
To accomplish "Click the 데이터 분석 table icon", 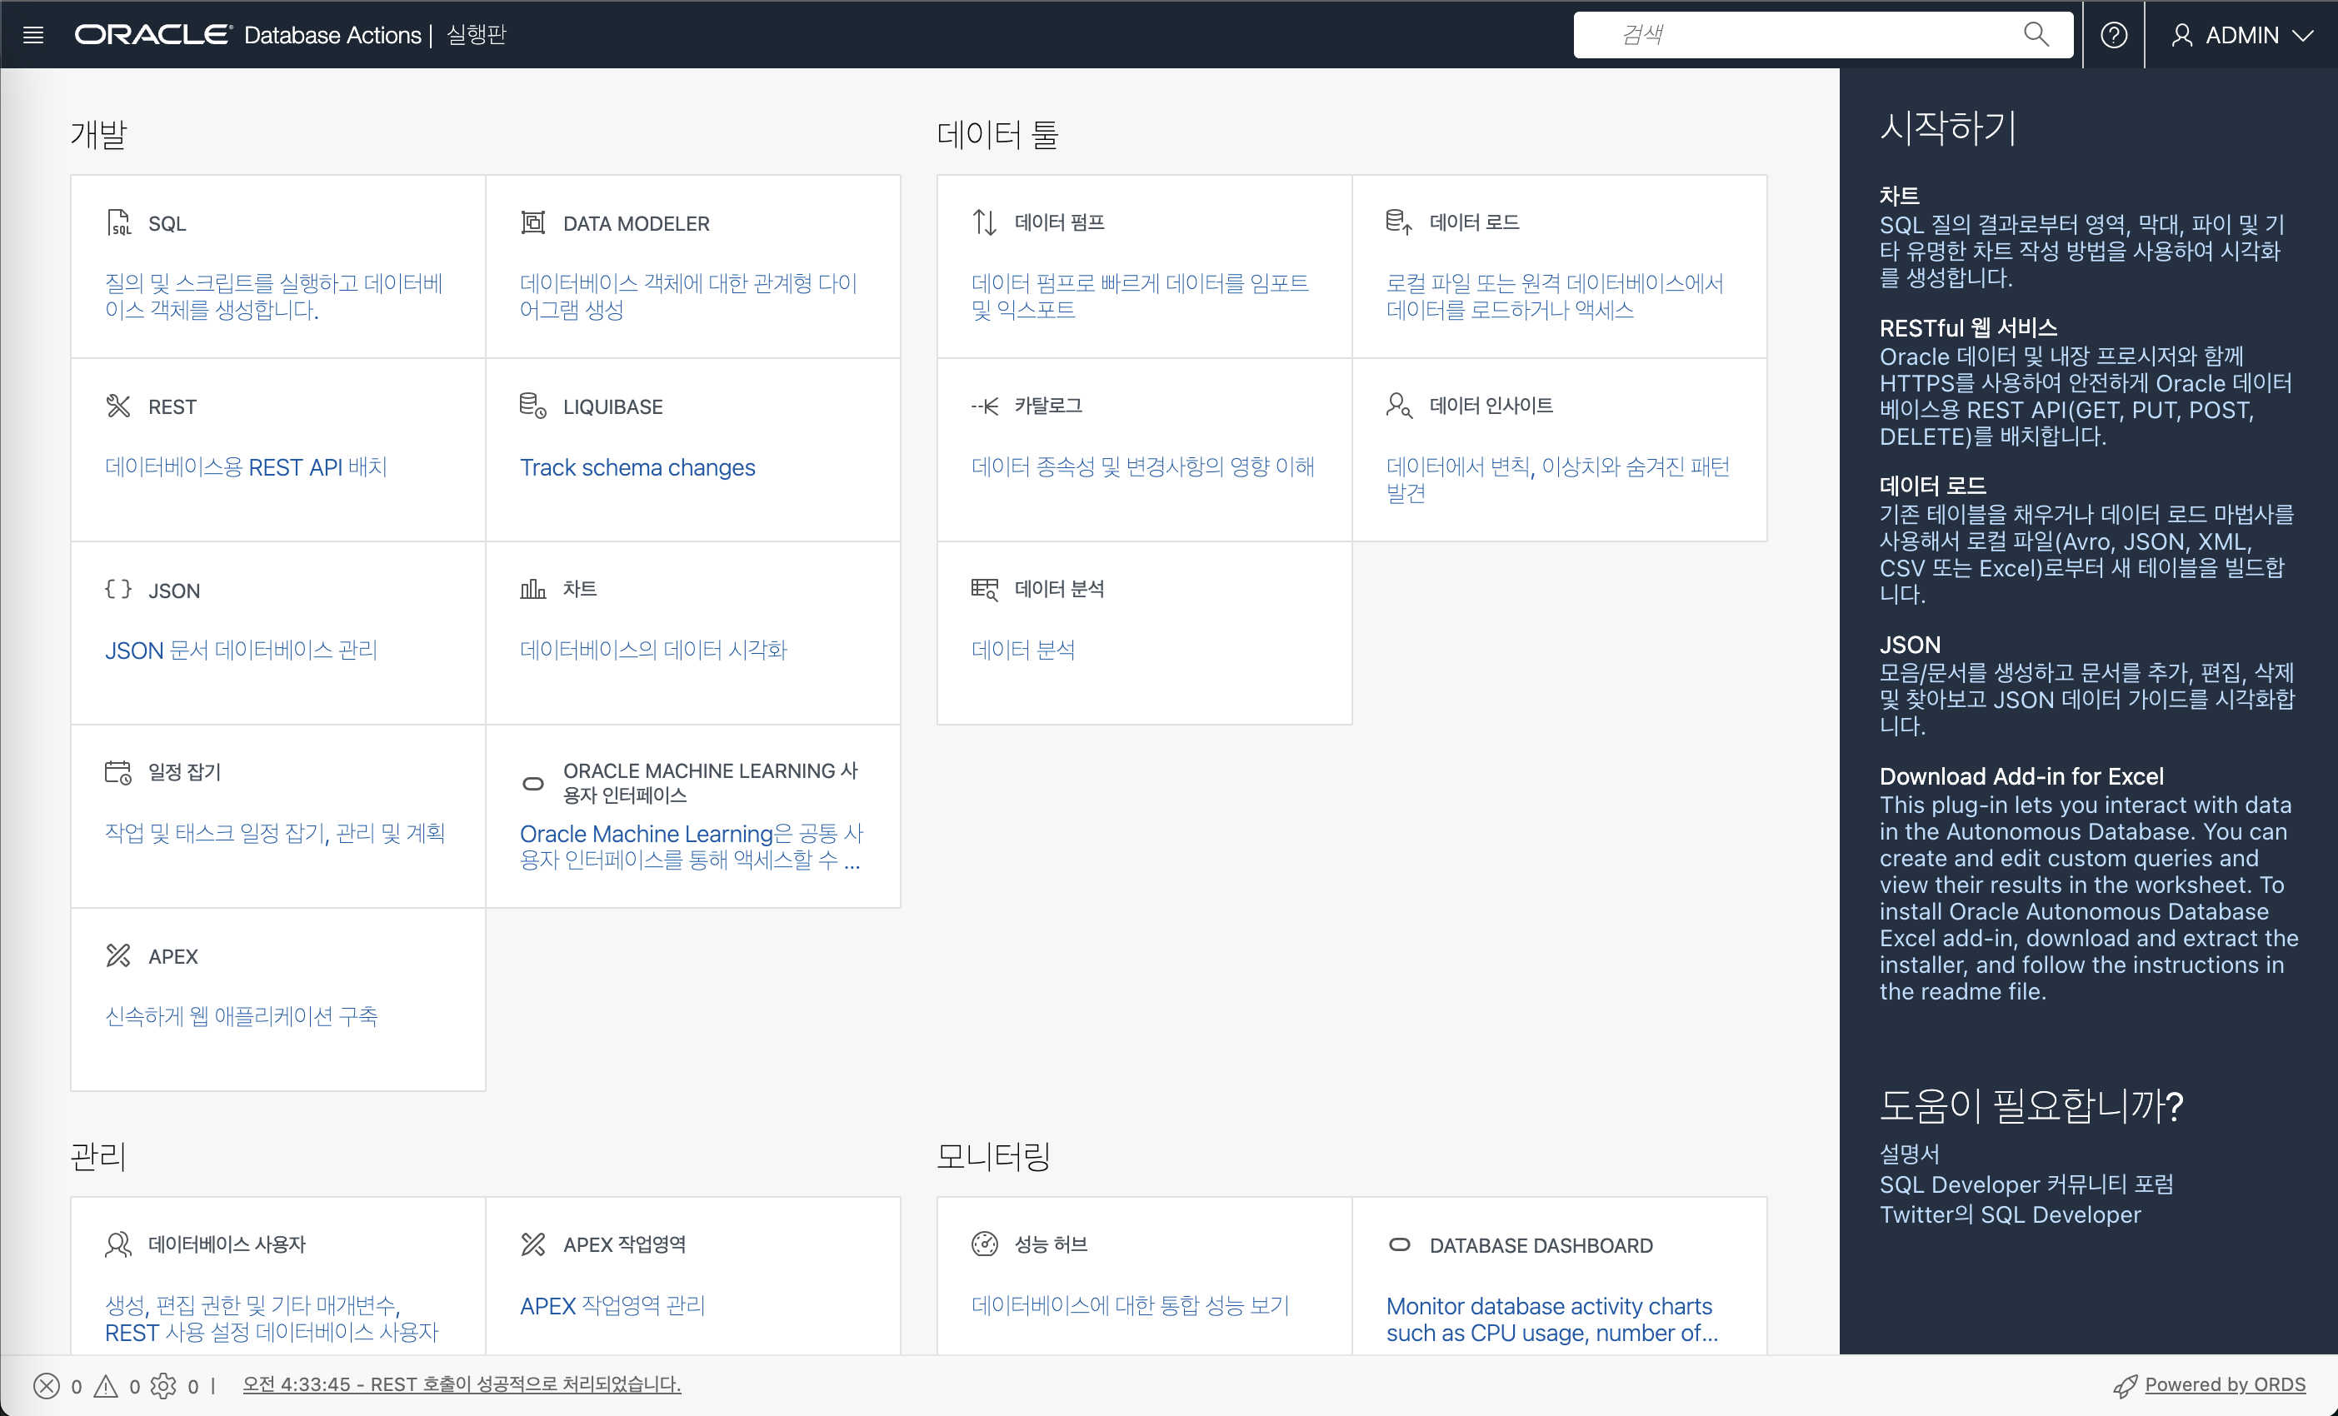I will (985, 589).
